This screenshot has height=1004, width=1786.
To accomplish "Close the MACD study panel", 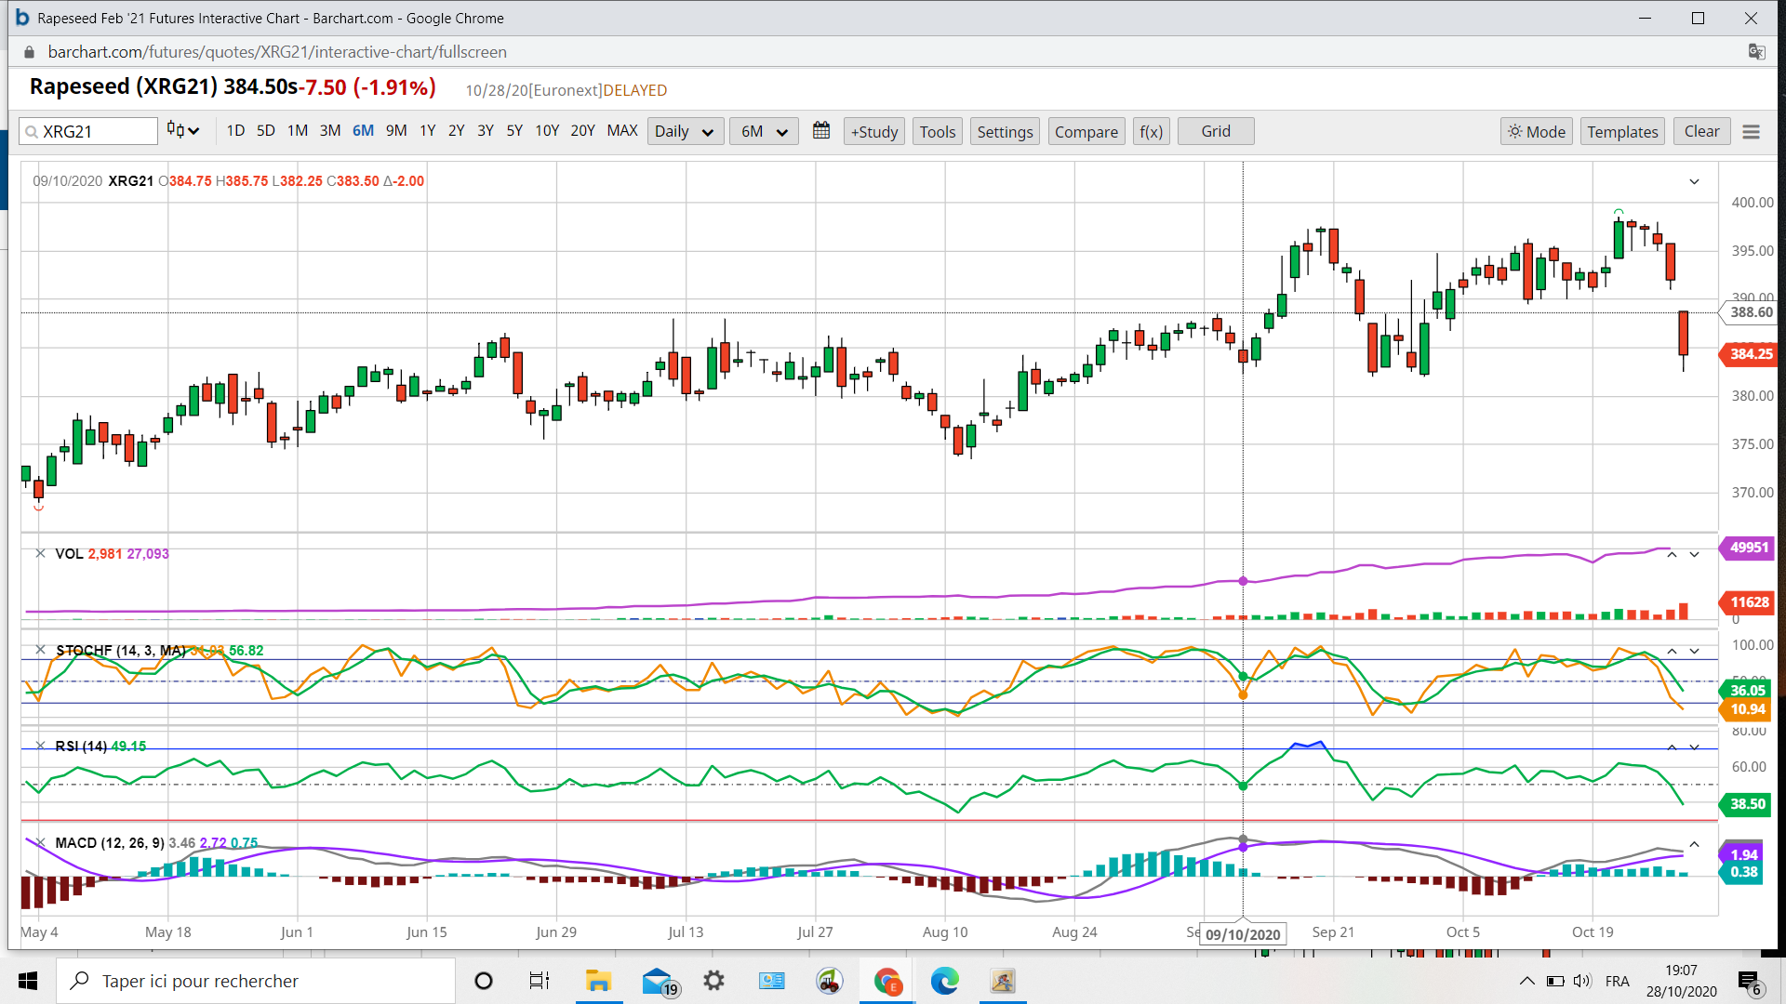I will 40,842.
